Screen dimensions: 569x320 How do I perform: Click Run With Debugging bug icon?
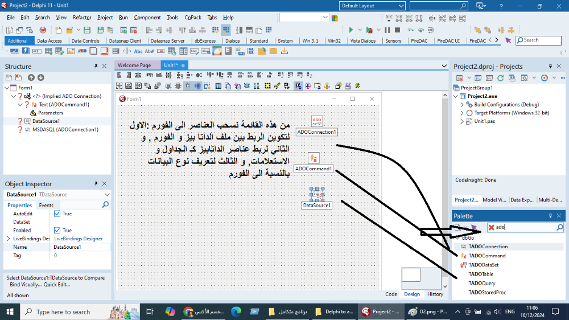(x=369, y=30)
